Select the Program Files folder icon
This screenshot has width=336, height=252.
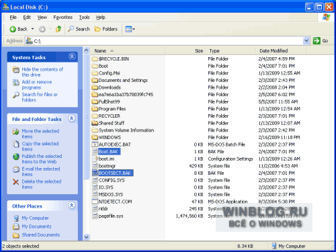tap(95, 109)
